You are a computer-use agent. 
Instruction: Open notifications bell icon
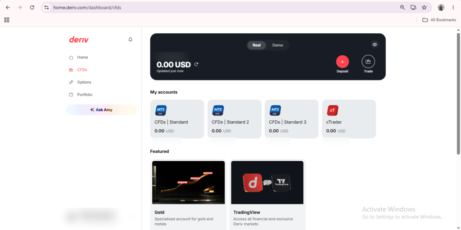131,40
